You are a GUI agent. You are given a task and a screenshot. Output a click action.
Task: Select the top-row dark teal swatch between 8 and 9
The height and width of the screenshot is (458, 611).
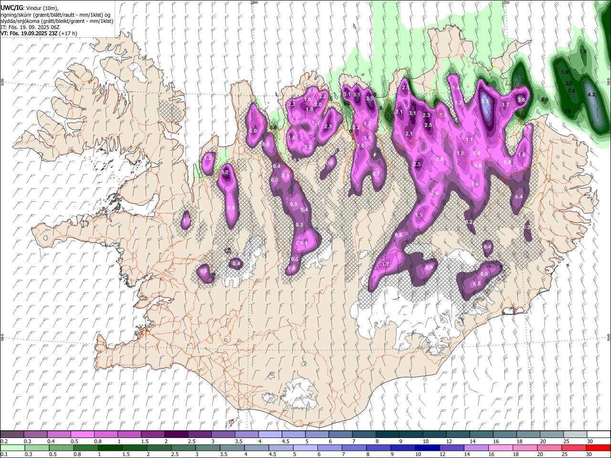tap(387, 435)
